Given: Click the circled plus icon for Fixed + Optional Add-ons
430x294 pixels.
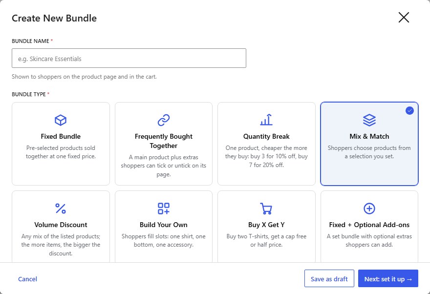Looking at the screenshot, I should coord(369,209).
